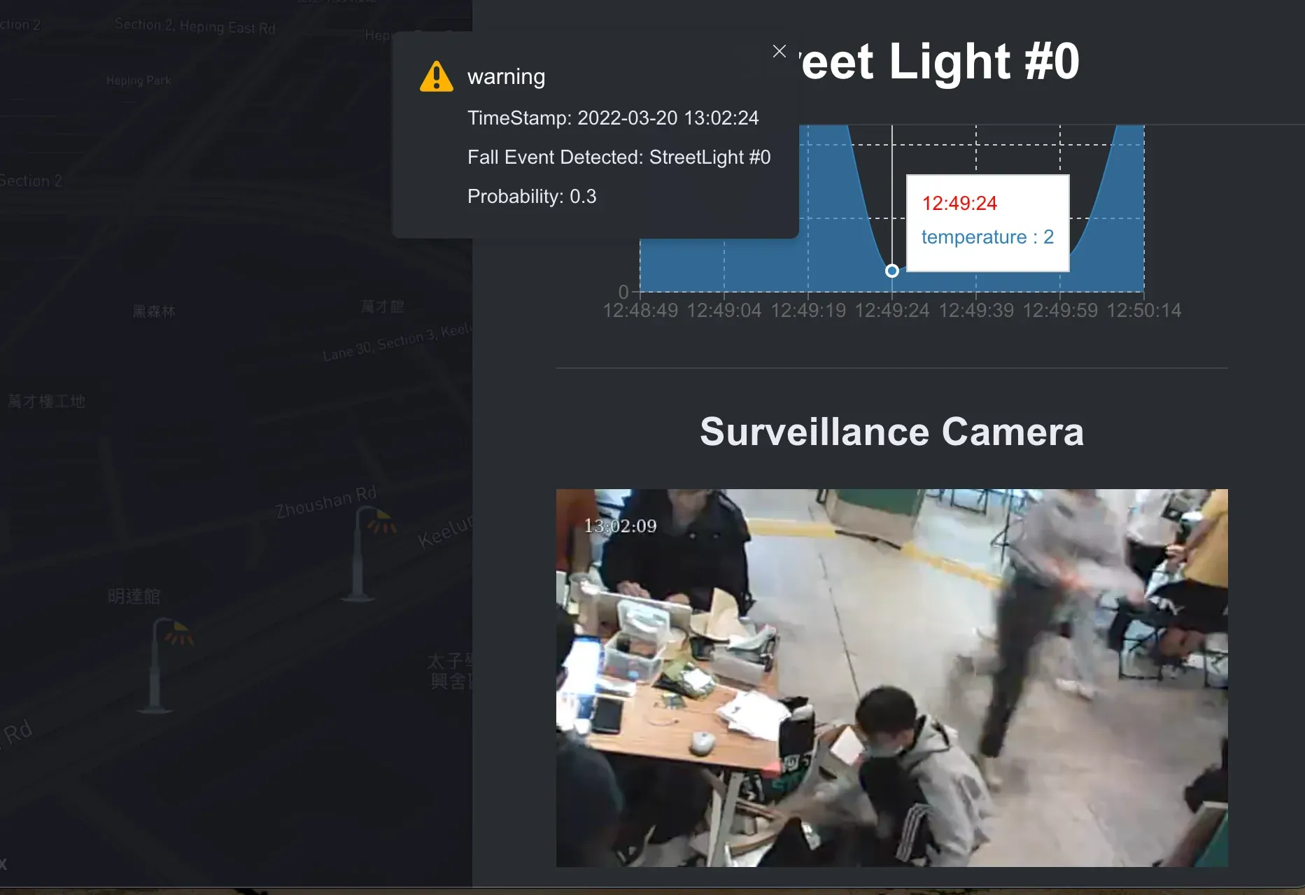This screenshot has height=895, width=1305.
Task: Click the 萬才館 place label on map
Action: [x=382, y=306]
